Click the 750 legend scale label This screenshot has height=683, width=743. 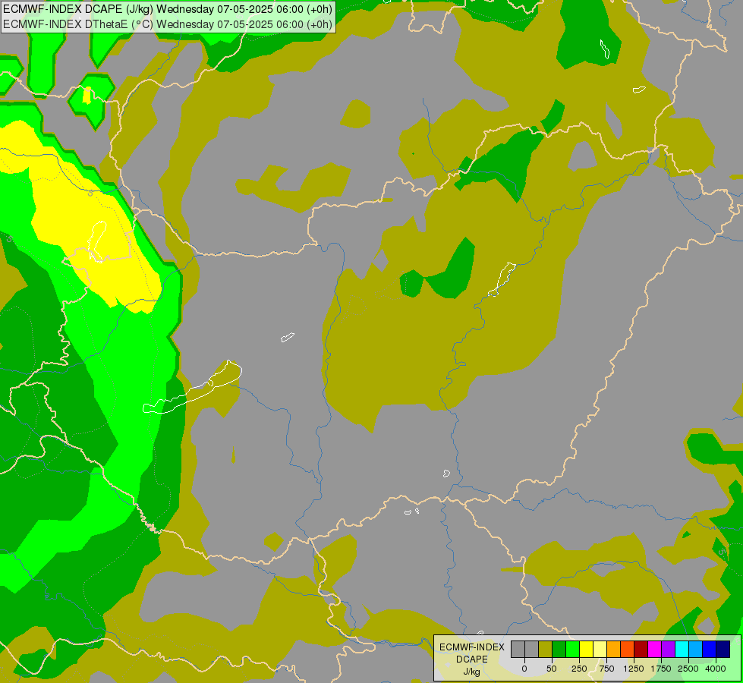coord(606,669)
